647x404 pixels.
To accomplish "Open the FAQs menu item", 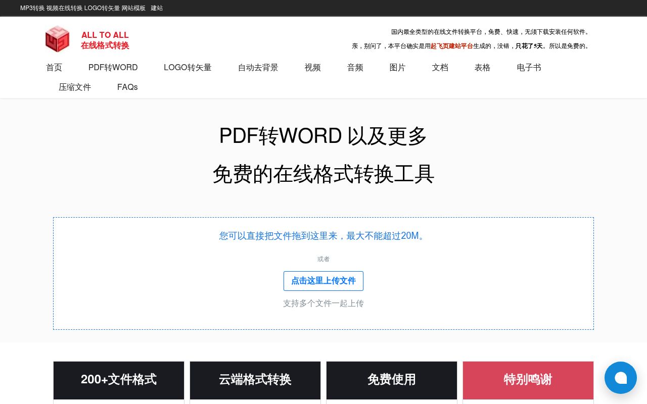I will tap(127, 87).
